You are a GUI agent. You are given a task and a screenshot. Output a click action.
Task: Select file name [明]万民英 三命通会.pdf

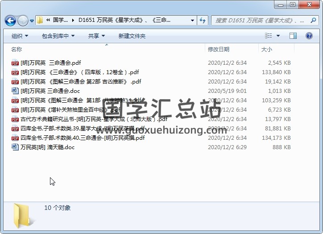51,63
